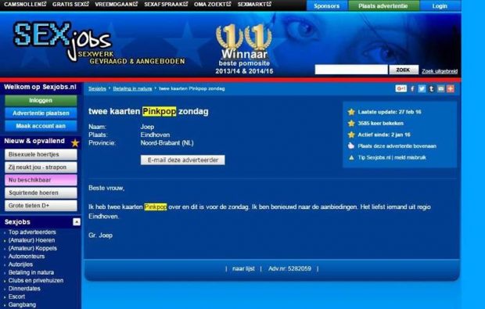Click the Adv.nr: 5282059 text
485x309 pixels.
tap(289, 268)
